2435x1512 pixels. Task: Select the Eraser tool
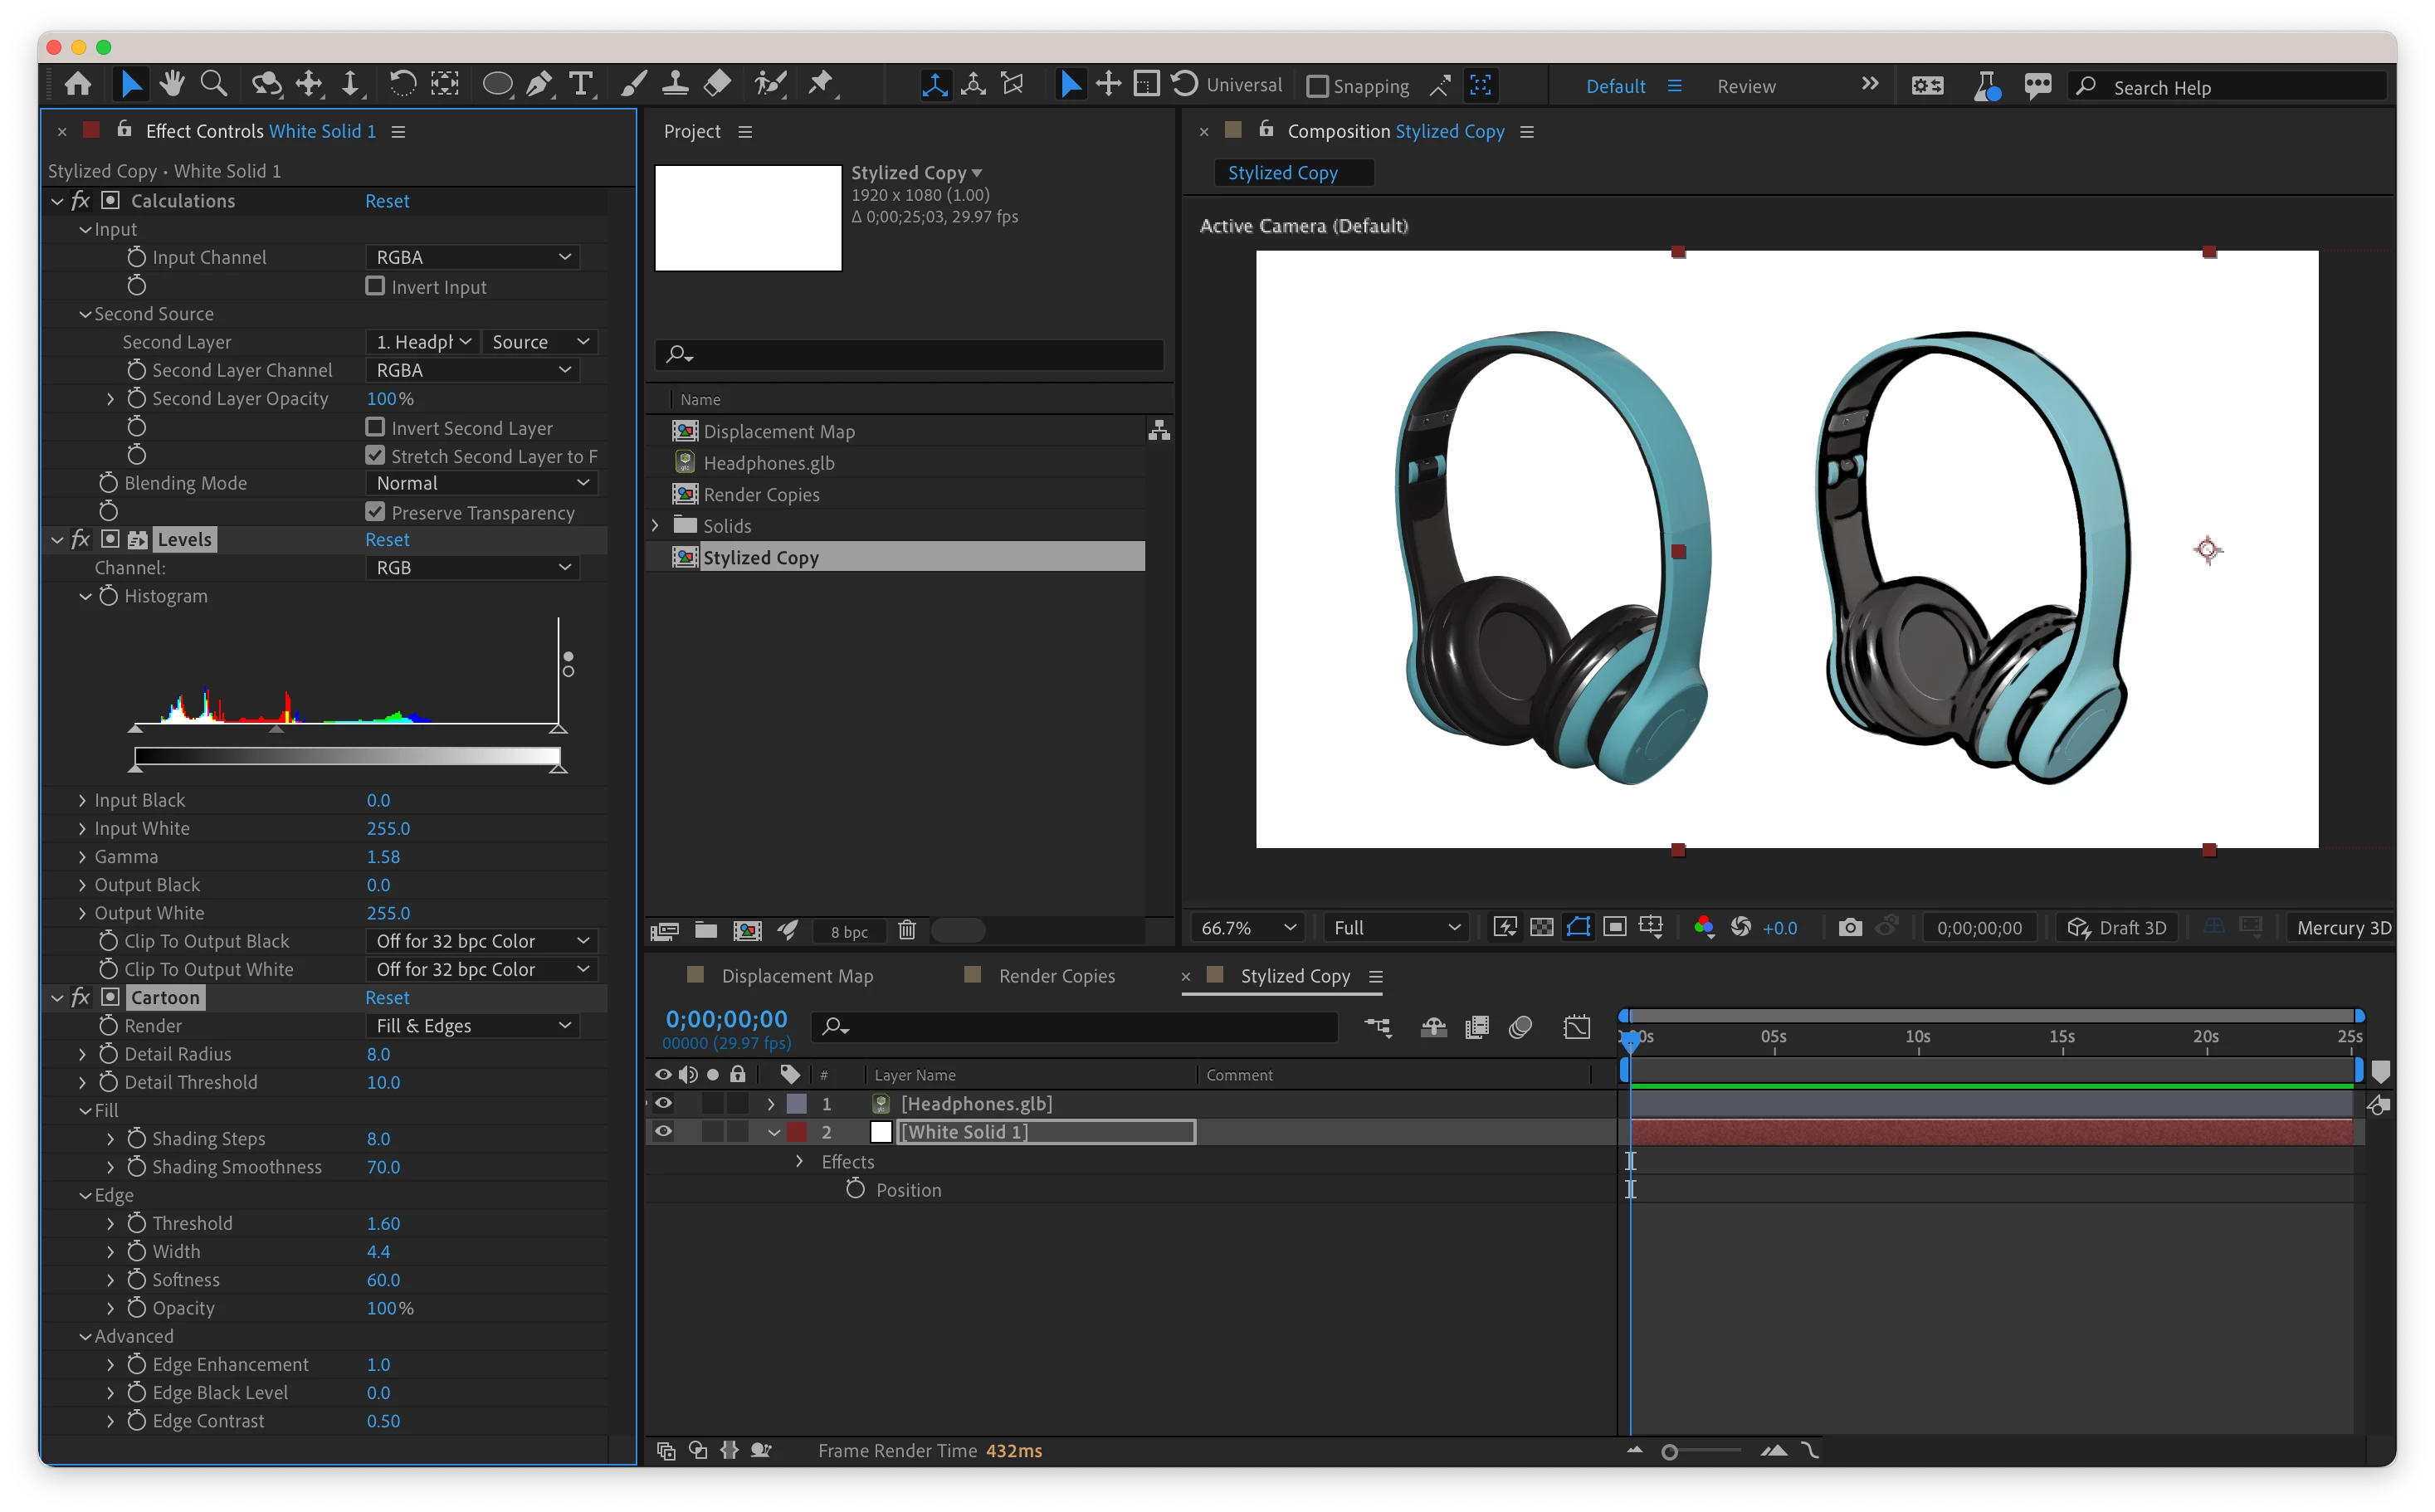tap(717, 85)
